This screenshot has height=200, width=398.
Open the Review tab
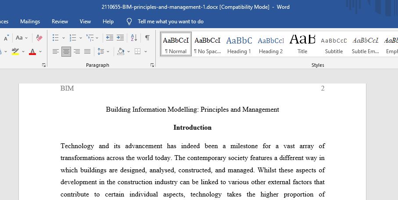point(60,22)
